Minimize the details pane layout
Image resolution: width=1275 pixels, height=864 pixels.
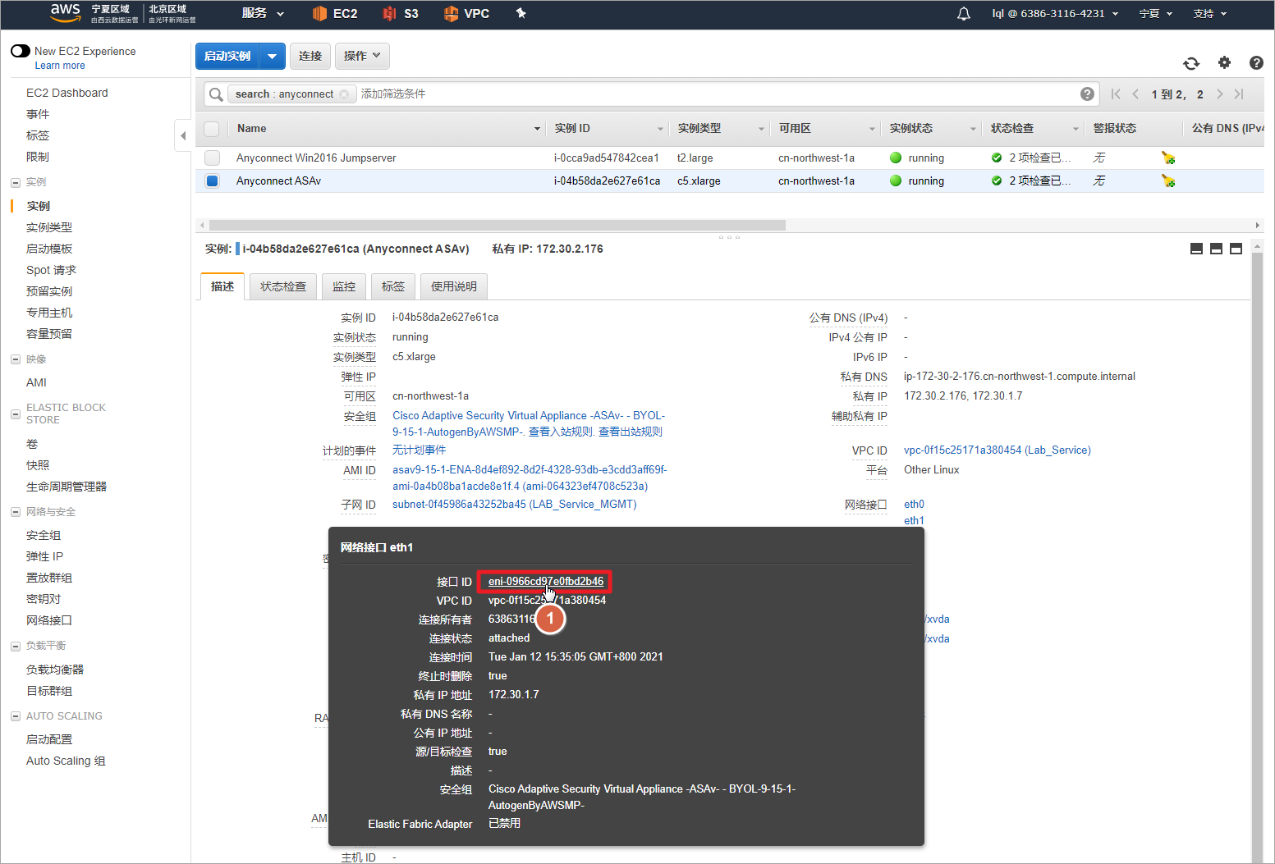coord(1196,249)
